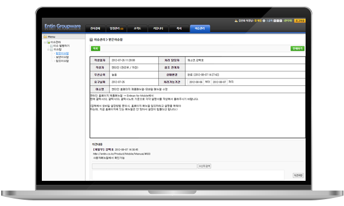This screenshot has width=344, height=206.
Task: Switch to the 전자결재 tab
Action: tap(95, 29)
